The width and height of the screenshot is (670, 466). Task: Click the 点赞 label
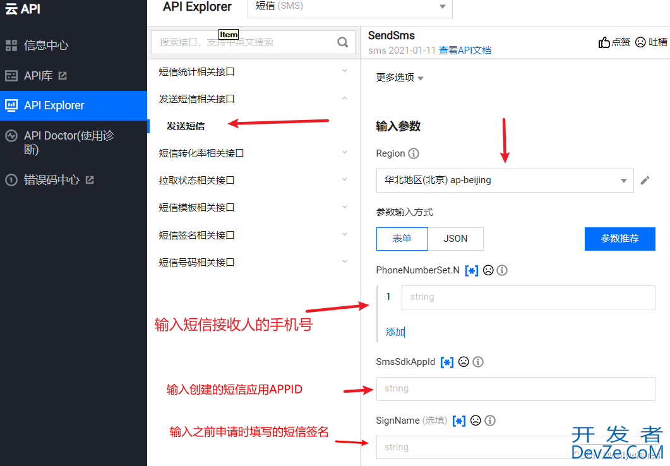tap(621, 42)
